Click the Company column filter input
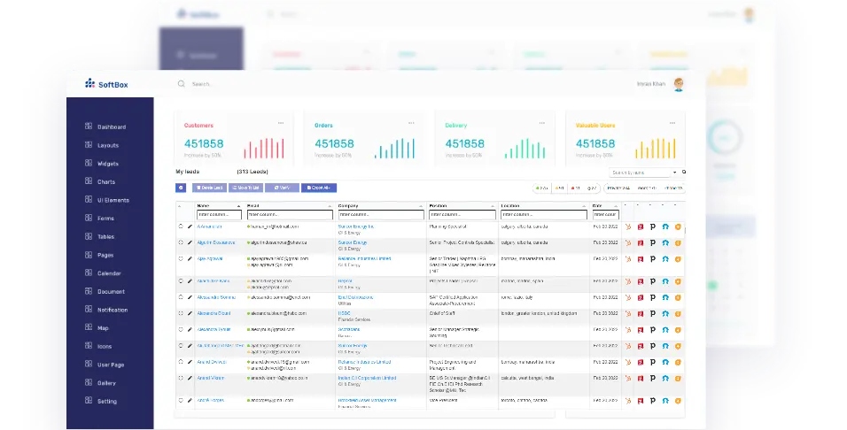This screenshot has width=847, height=430. point(381,215)
